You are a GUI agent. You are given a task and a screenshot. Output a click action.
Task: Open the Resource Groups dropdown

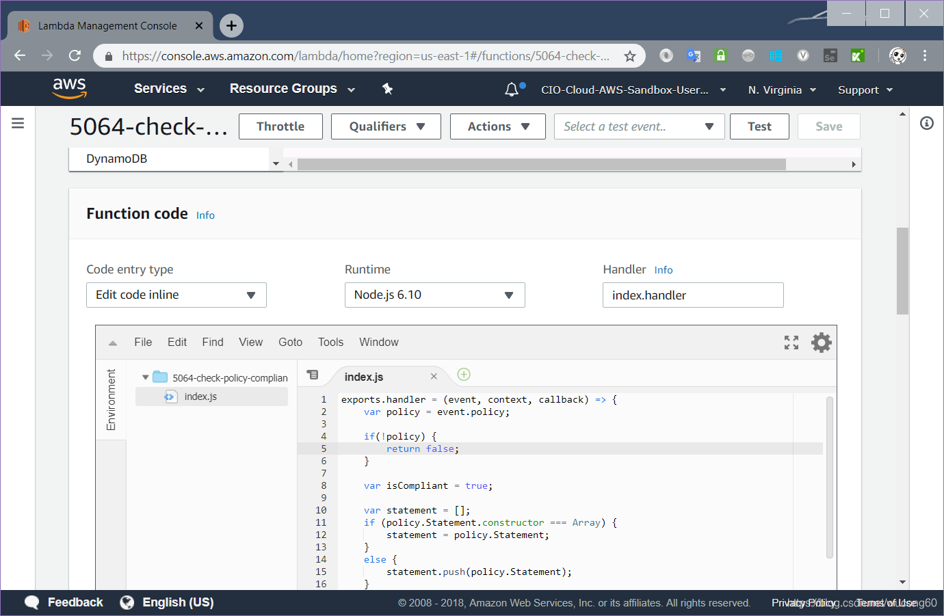(292, 89)
